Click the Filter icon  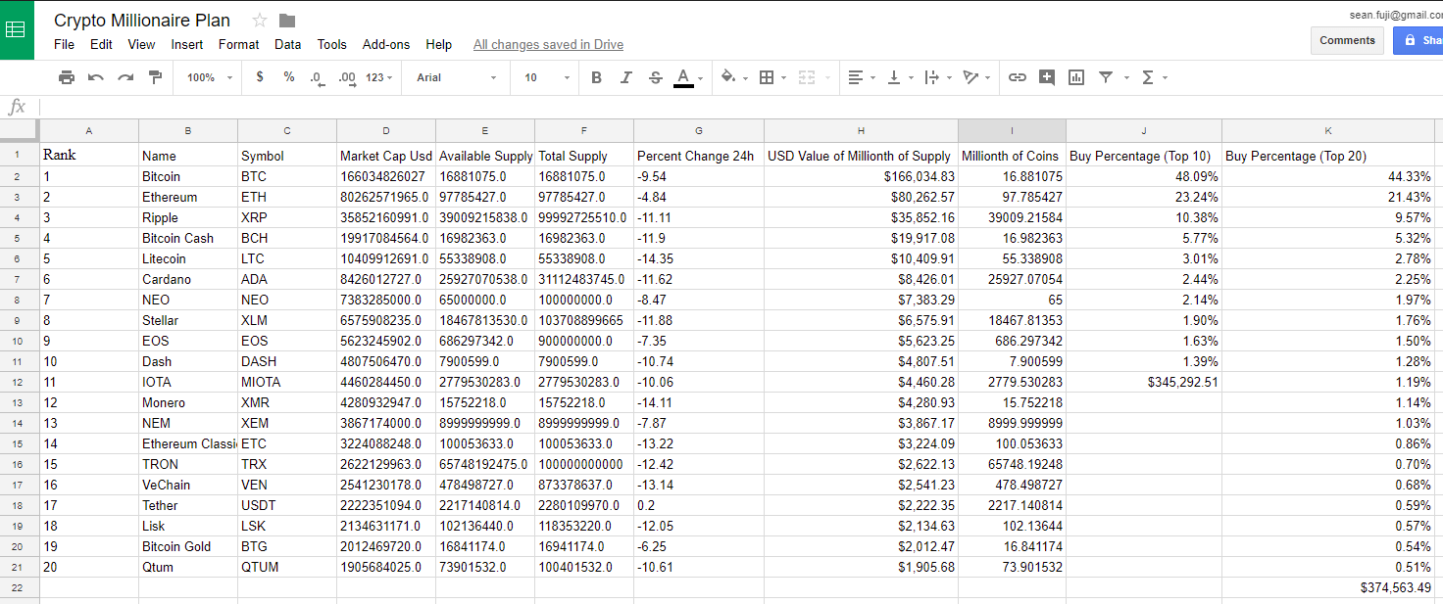coord(1106,77)
